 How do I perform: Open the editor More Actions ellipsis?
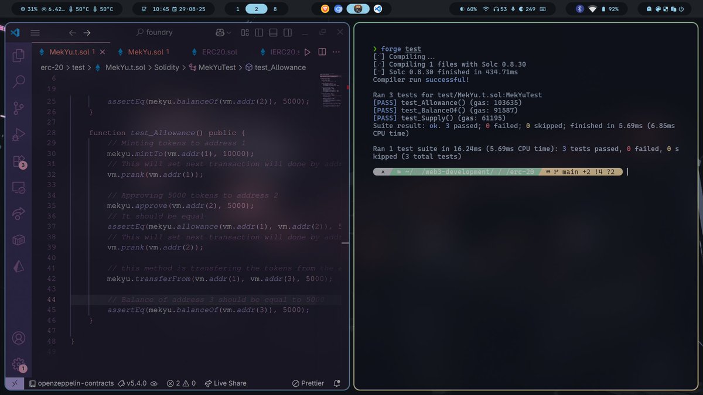click(x=336, y=52)
